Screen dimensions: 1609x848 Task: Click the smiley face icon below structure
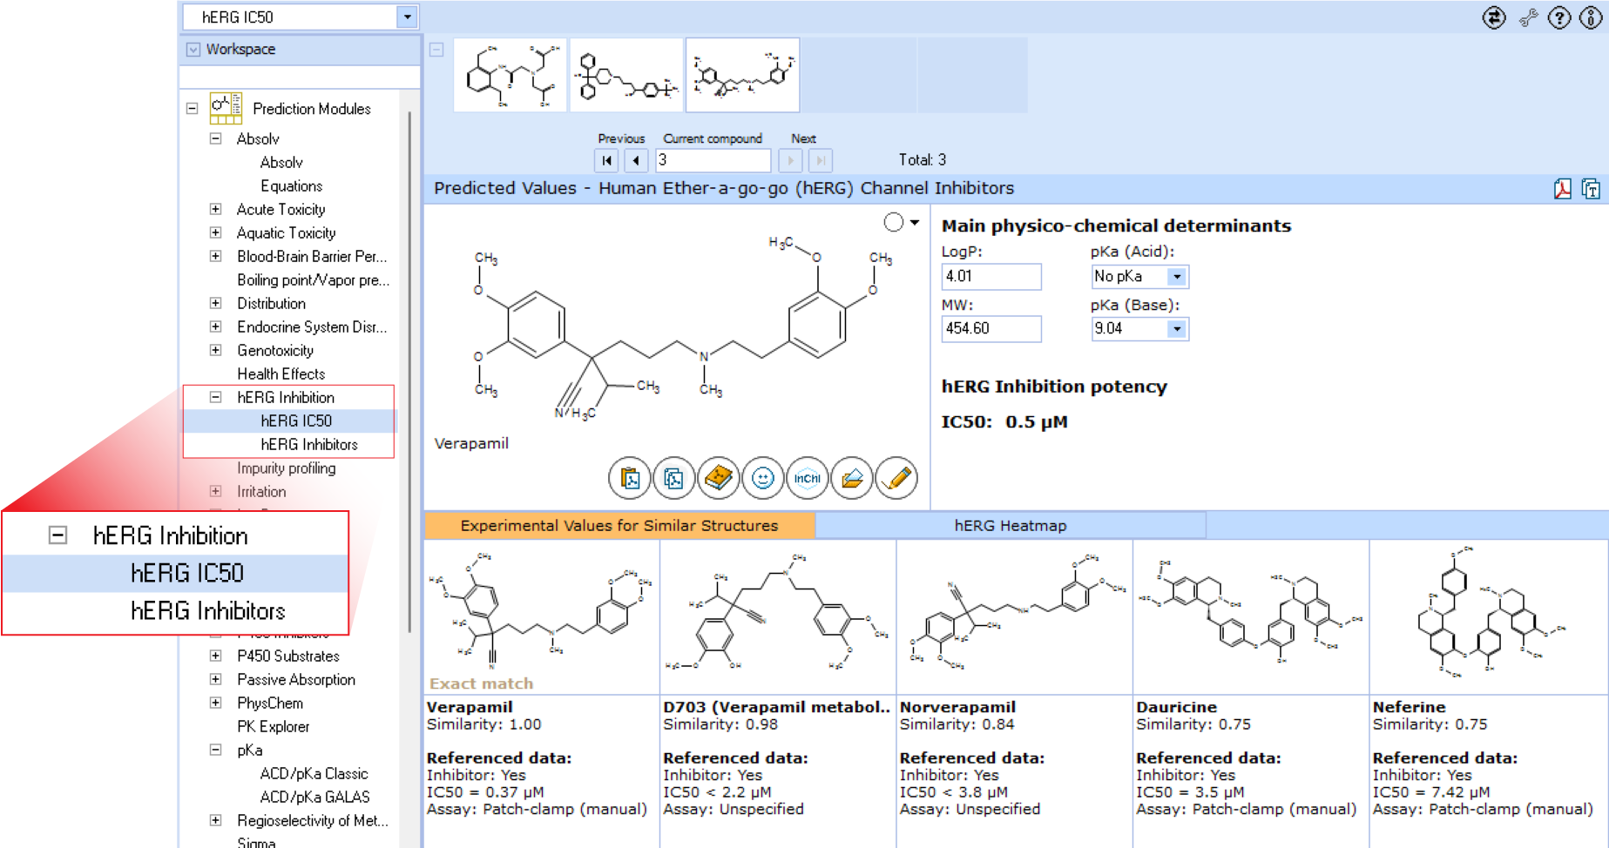click(x=762, y=478)
